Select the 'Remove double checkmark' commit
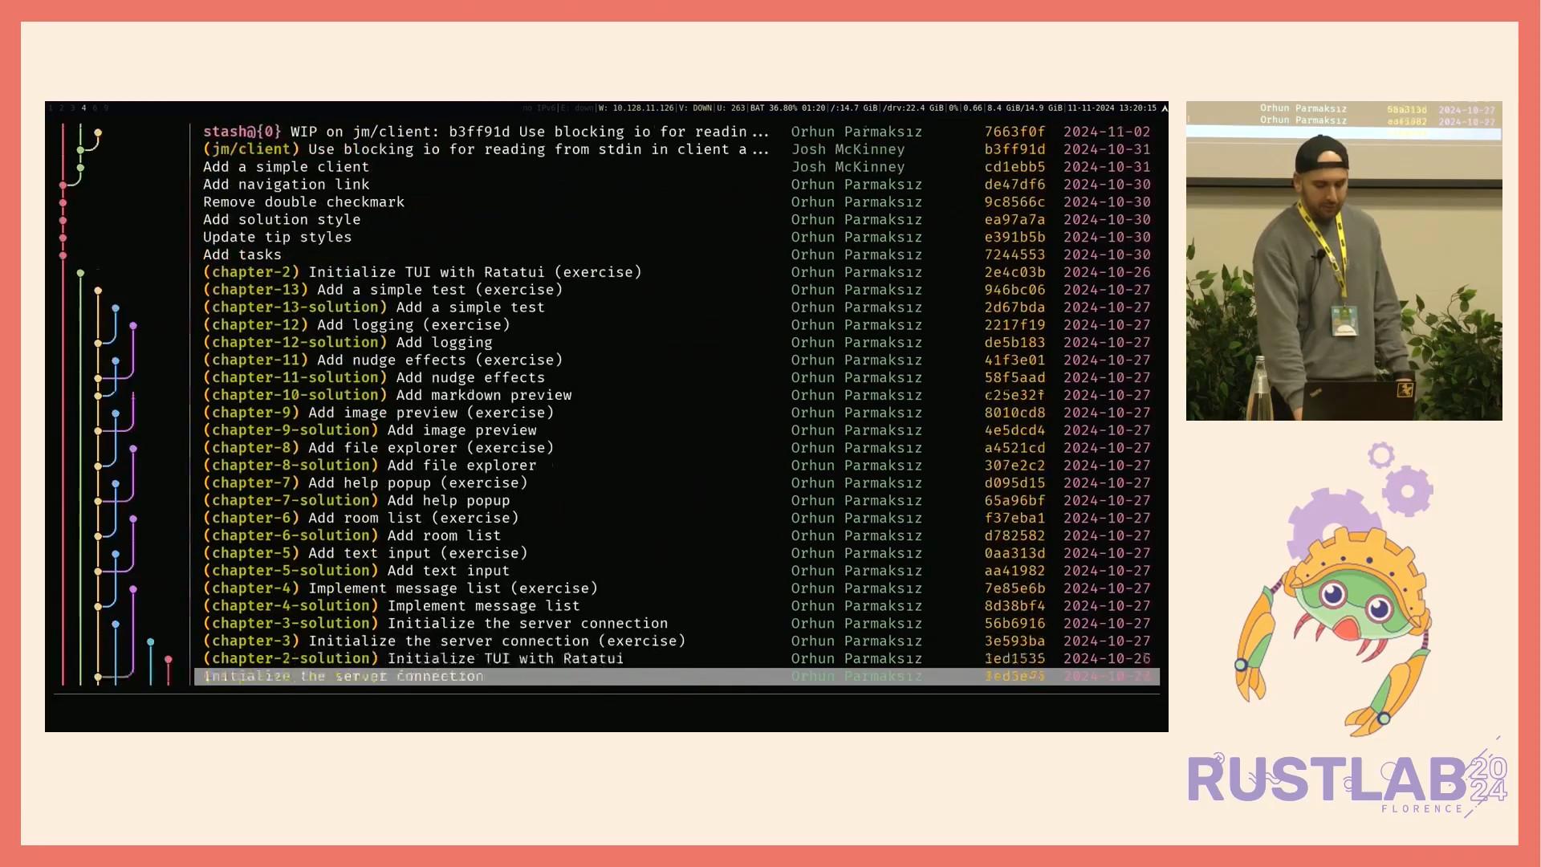This screenshot has height=867, width=1541. [x=677, y=202]
